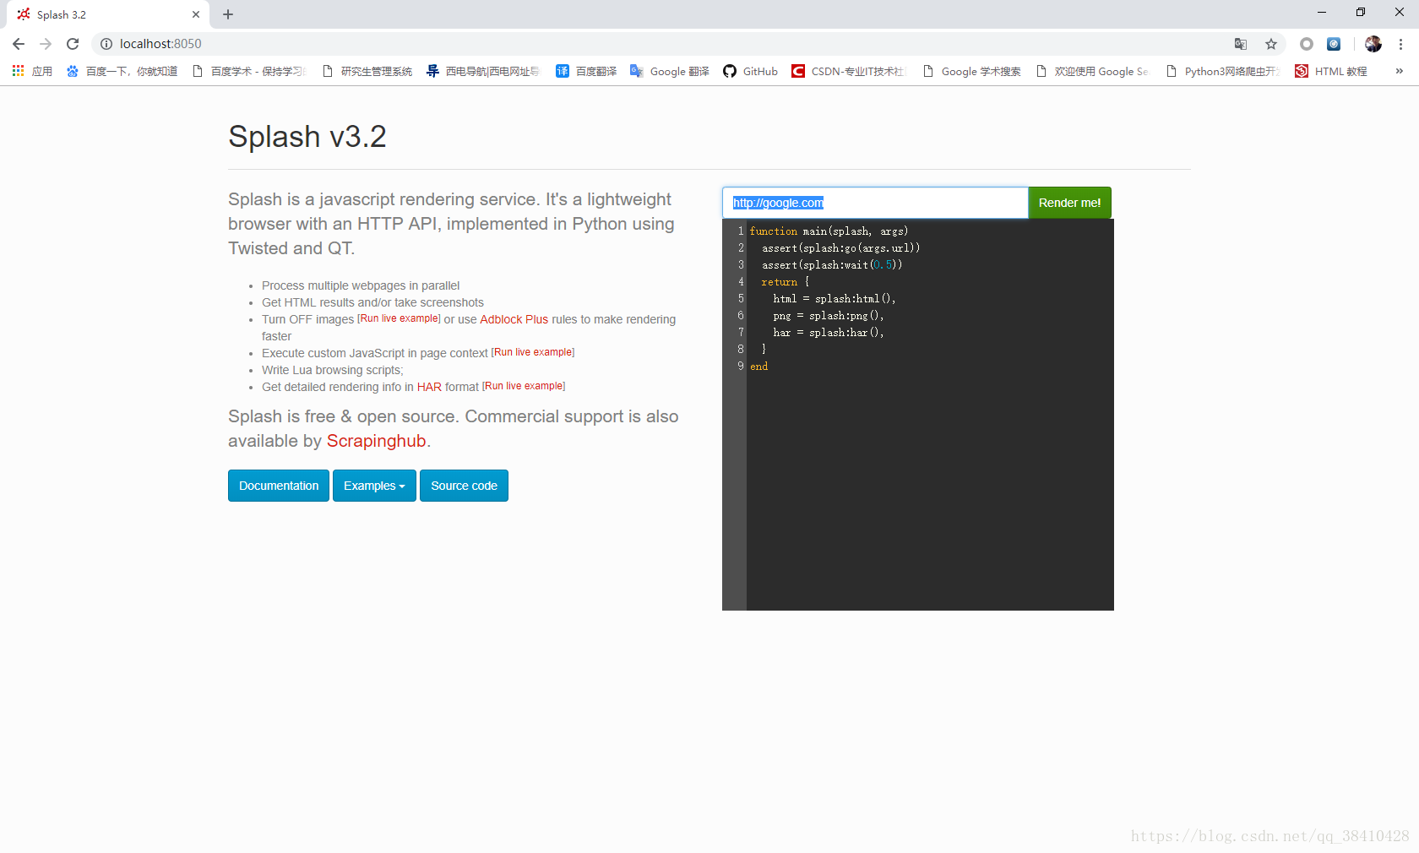This screenshot has width=1419, height=853.
Task: Open the 欢迎使用 Google bookmark
Action: coord(1092,71)
